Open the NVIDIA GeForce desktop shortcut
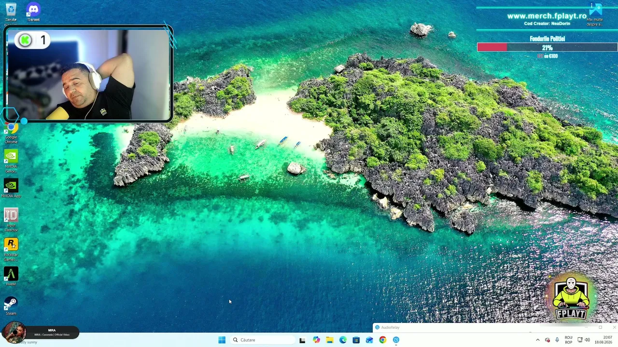Screen dimensions: 618x347 coord(11,161)
